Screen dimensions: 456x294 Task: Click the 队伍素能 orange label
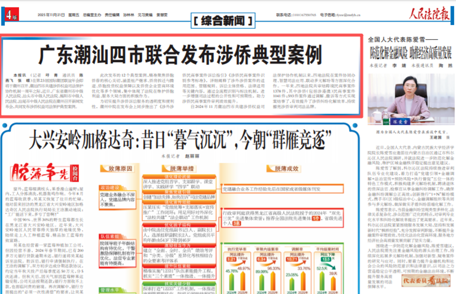click(110, 236)
